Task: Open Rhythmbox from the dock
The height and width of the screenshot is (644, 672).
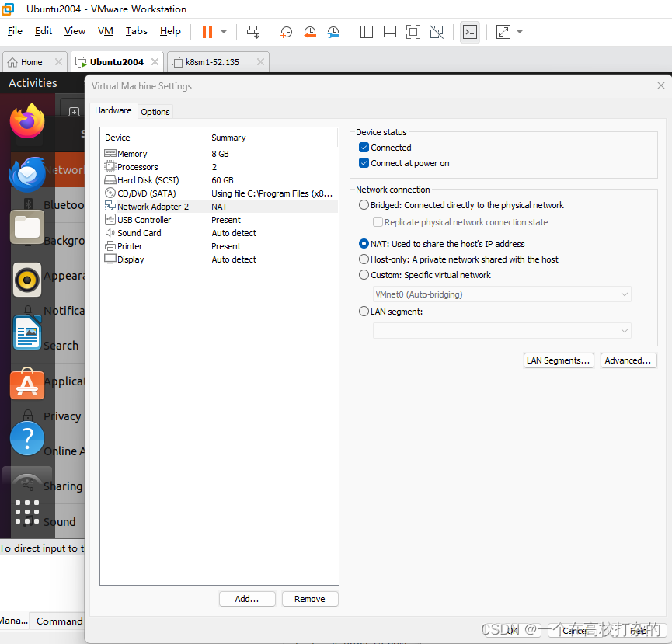Action: (27, 280)
